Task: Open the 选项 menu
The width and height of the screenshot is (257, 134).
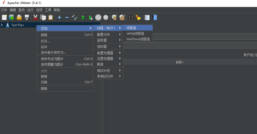Action: [x=39, y=10]
